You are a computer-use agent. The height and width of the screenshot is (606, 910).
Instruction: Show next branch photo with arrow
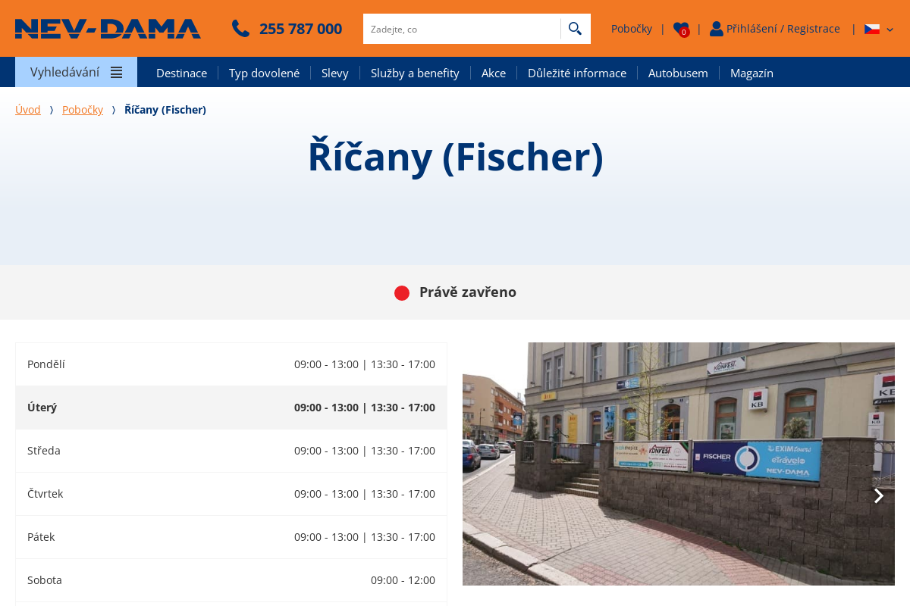[x=878, y=495]
